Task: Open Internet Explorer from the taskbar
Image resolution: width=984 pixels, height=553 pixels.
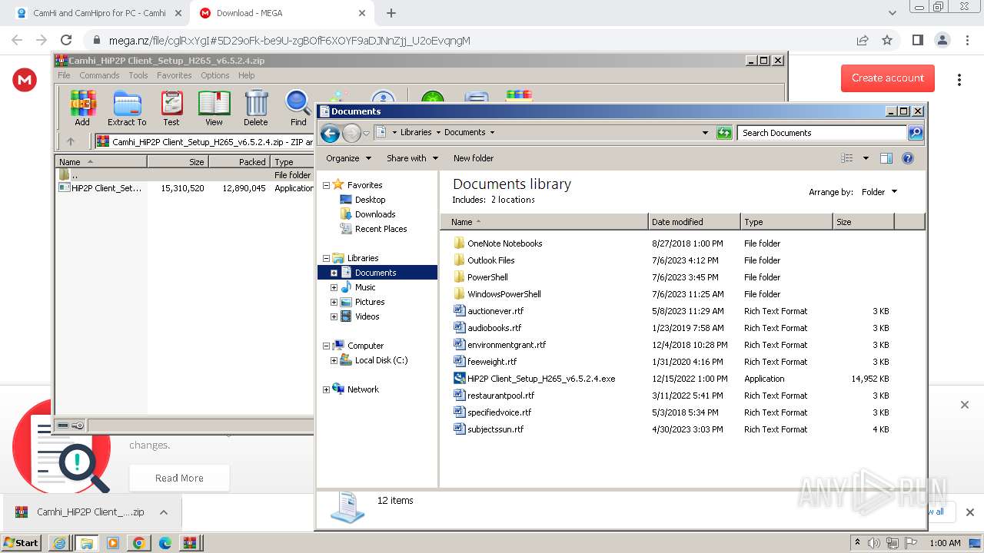Action: 59,543
